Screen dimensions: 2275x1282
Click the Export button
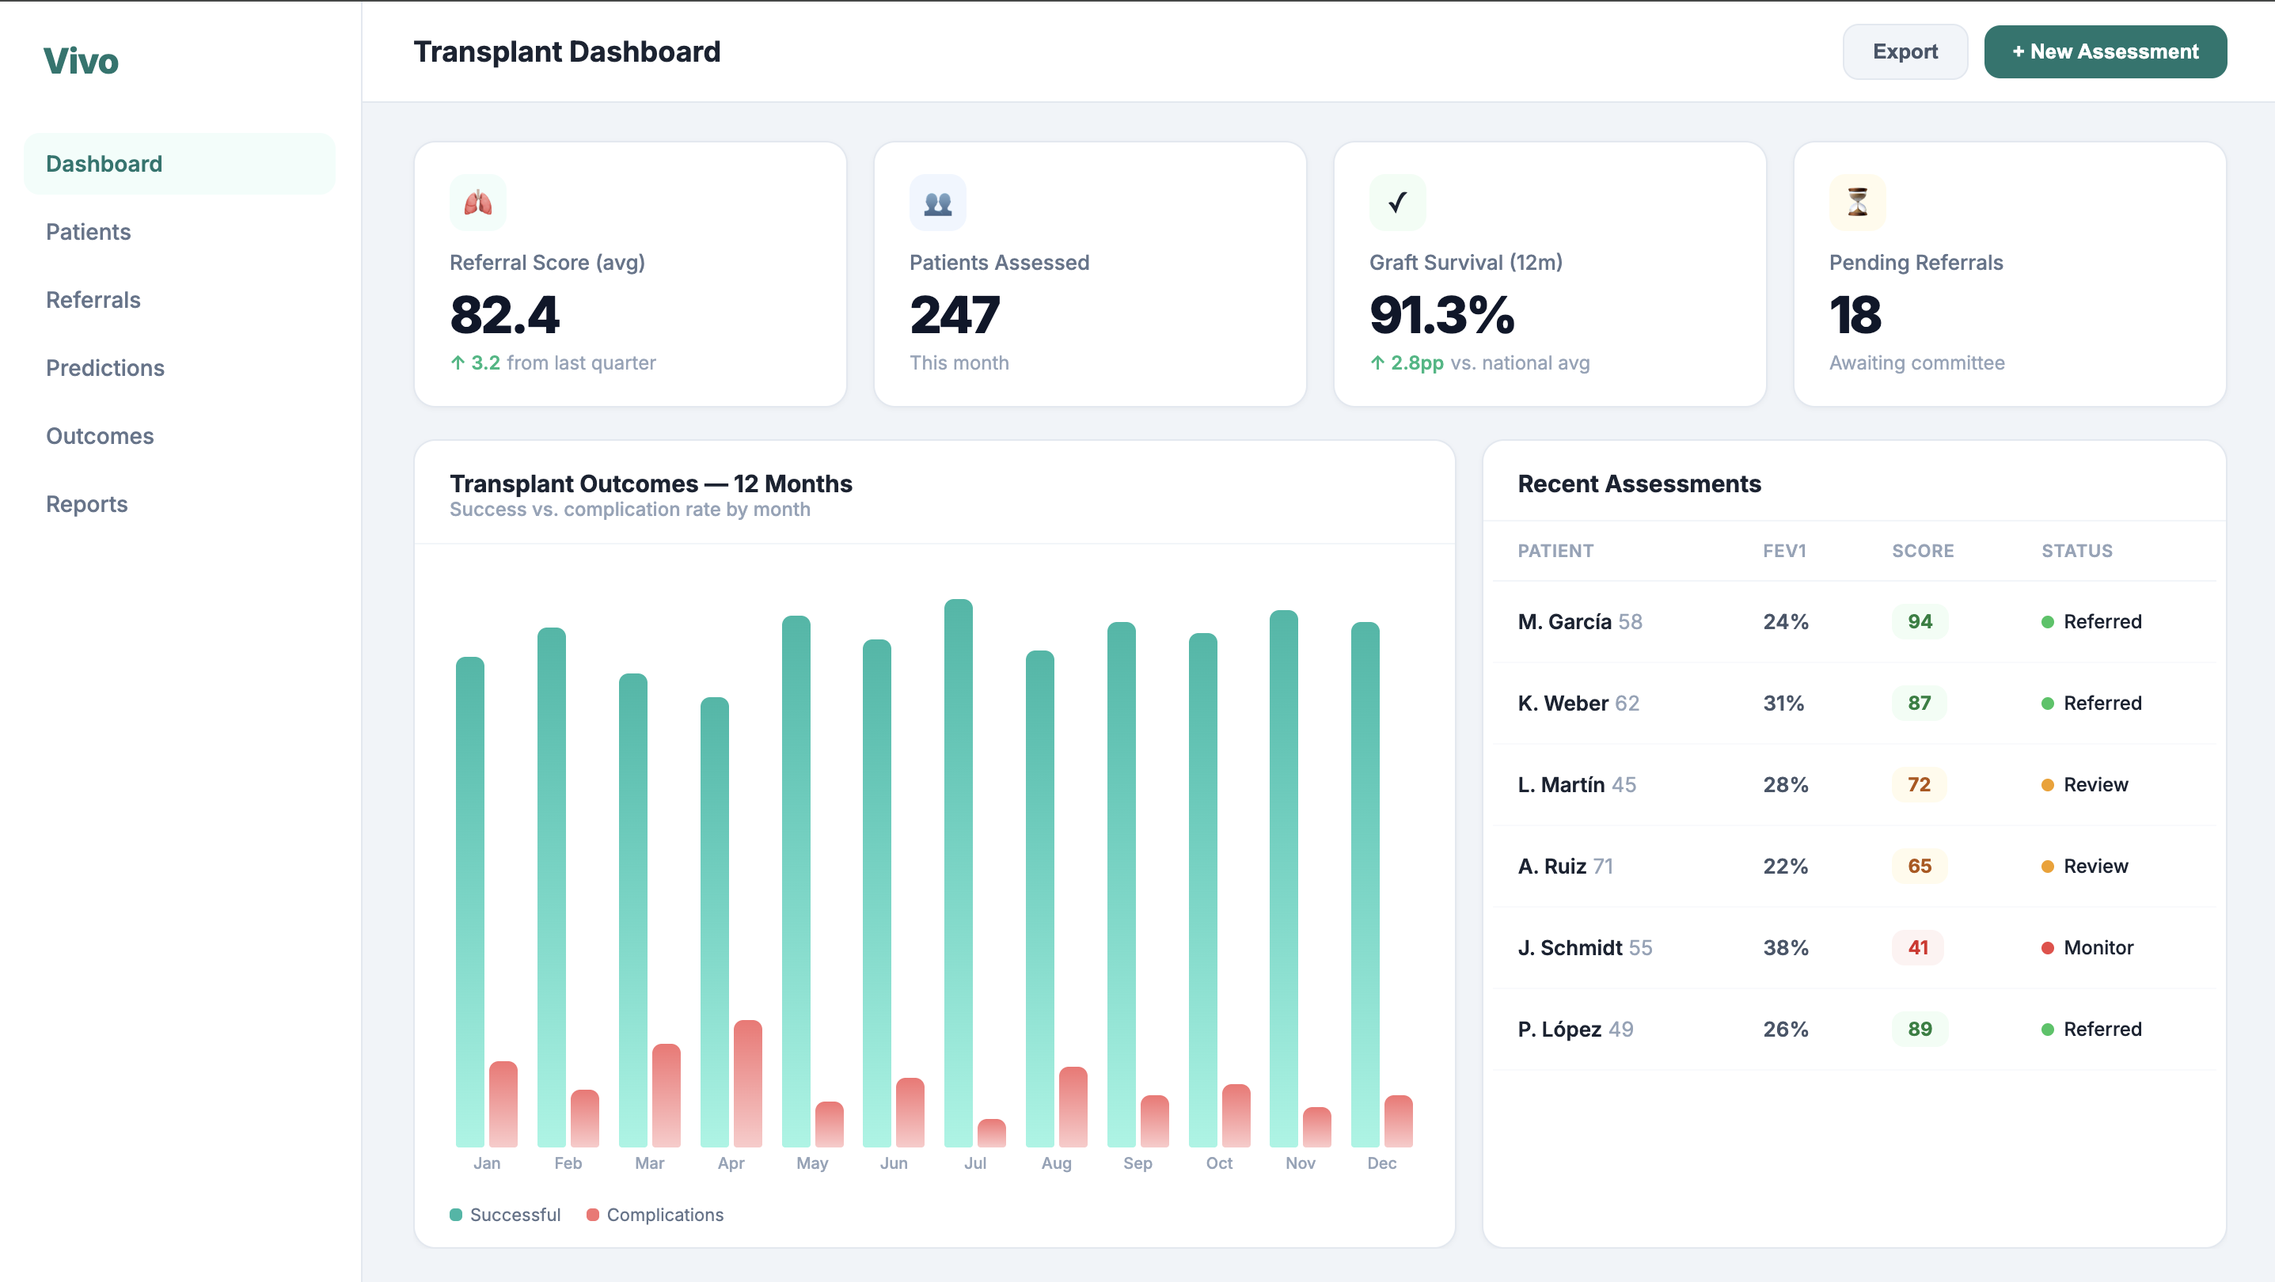click(x=1905, y=52)
